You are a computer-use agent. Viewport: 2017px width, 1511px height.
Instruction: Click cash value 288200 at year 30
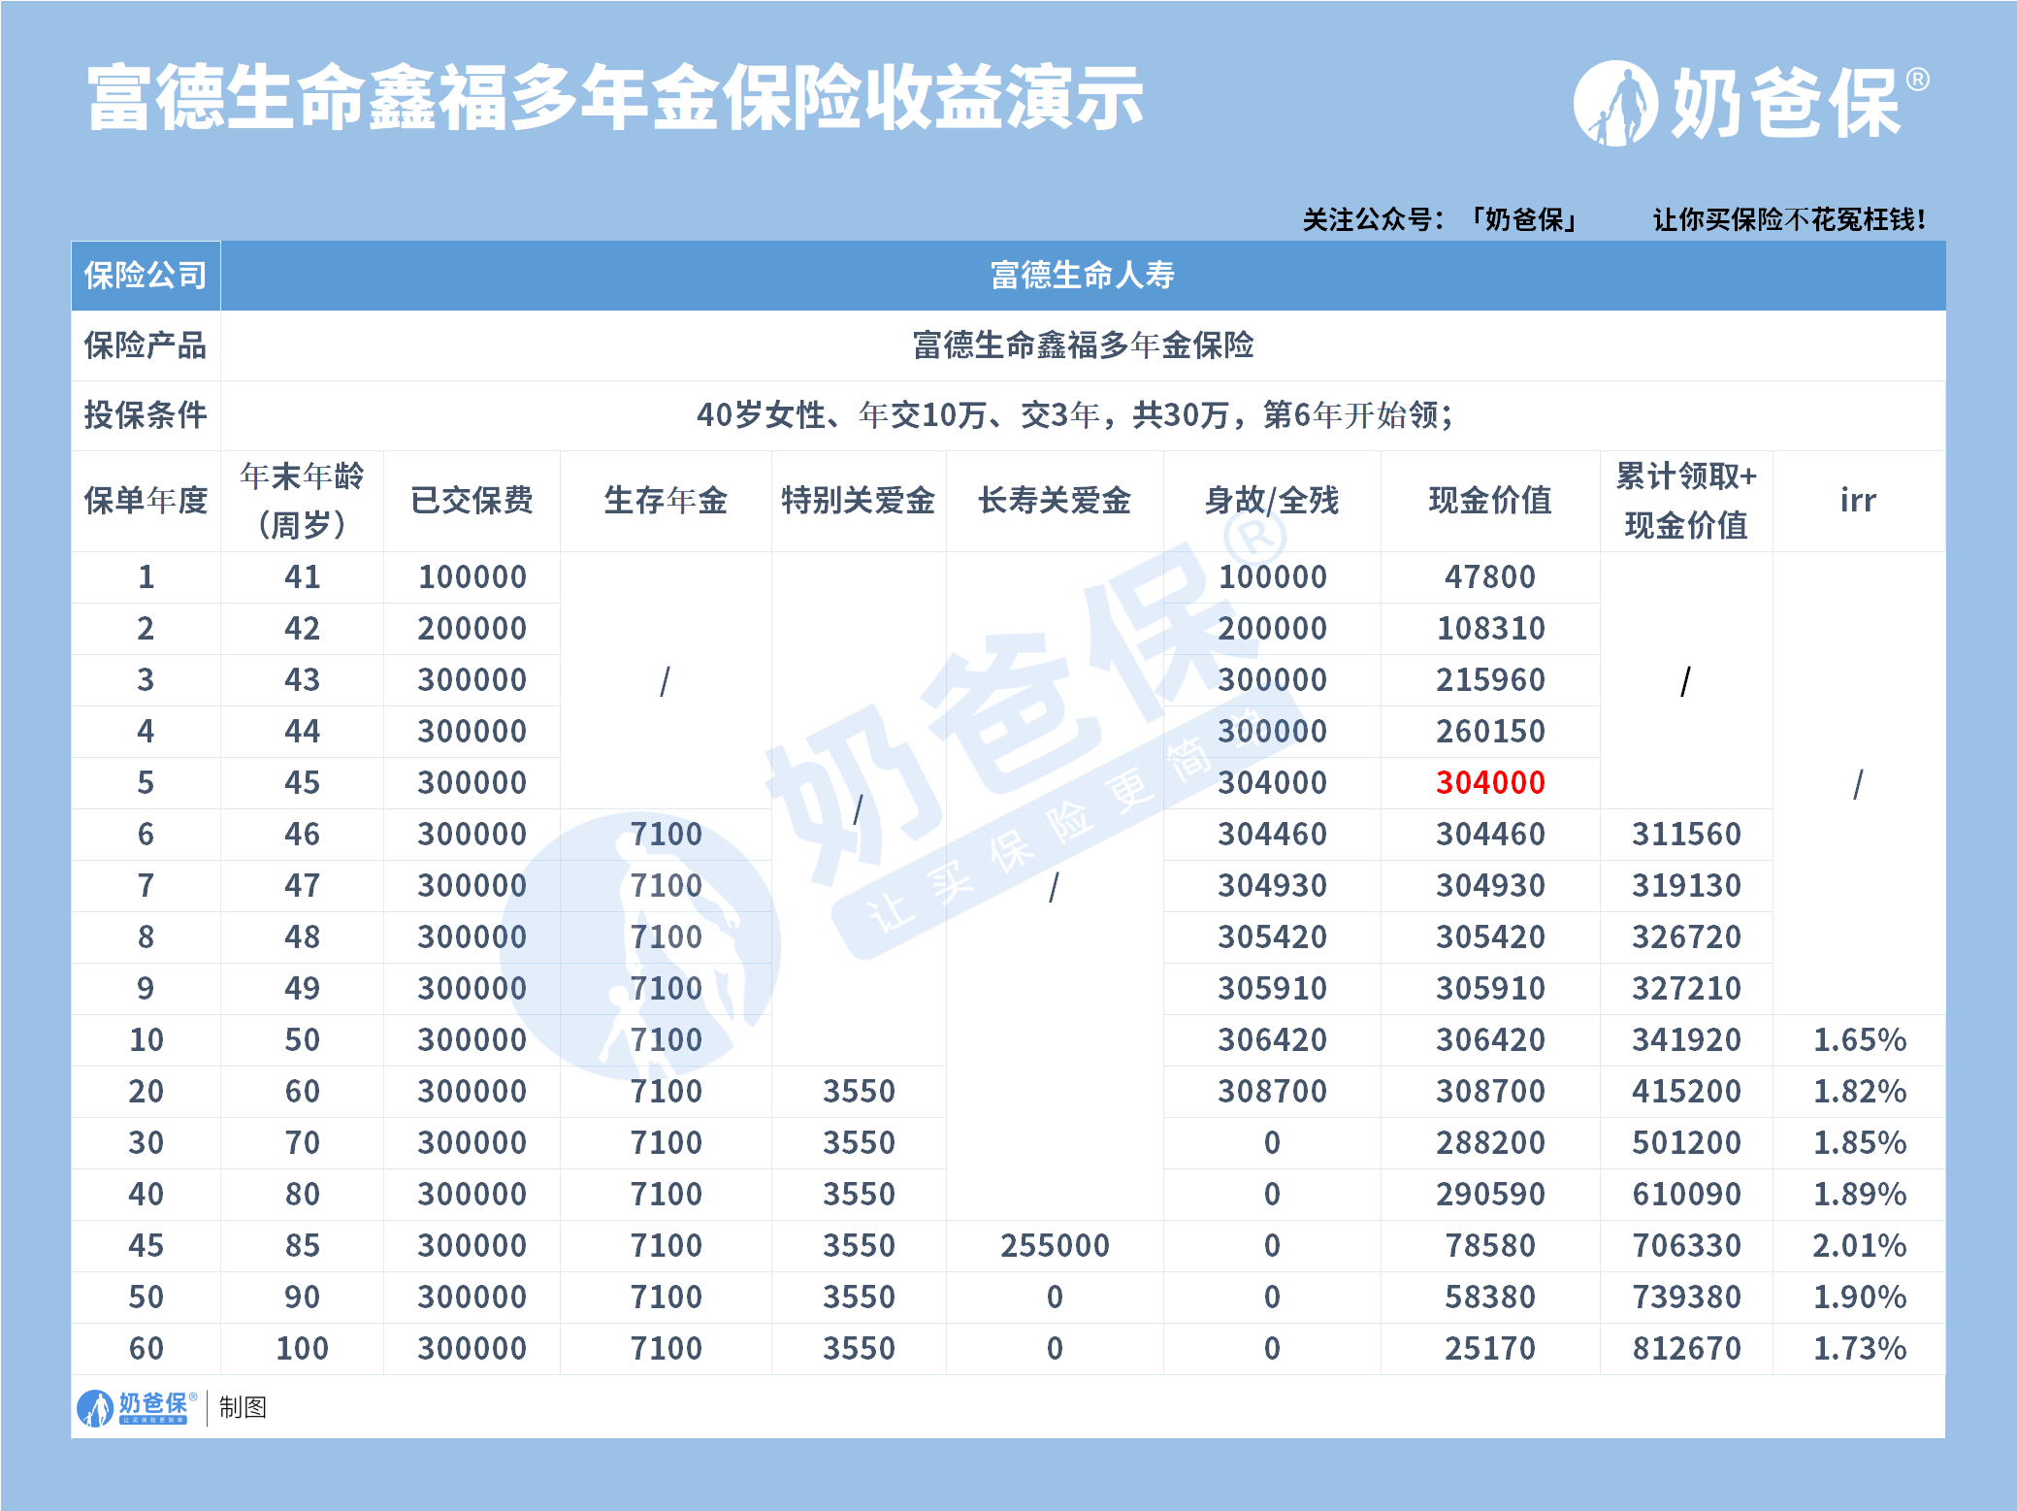[x=1490, y=1142]
